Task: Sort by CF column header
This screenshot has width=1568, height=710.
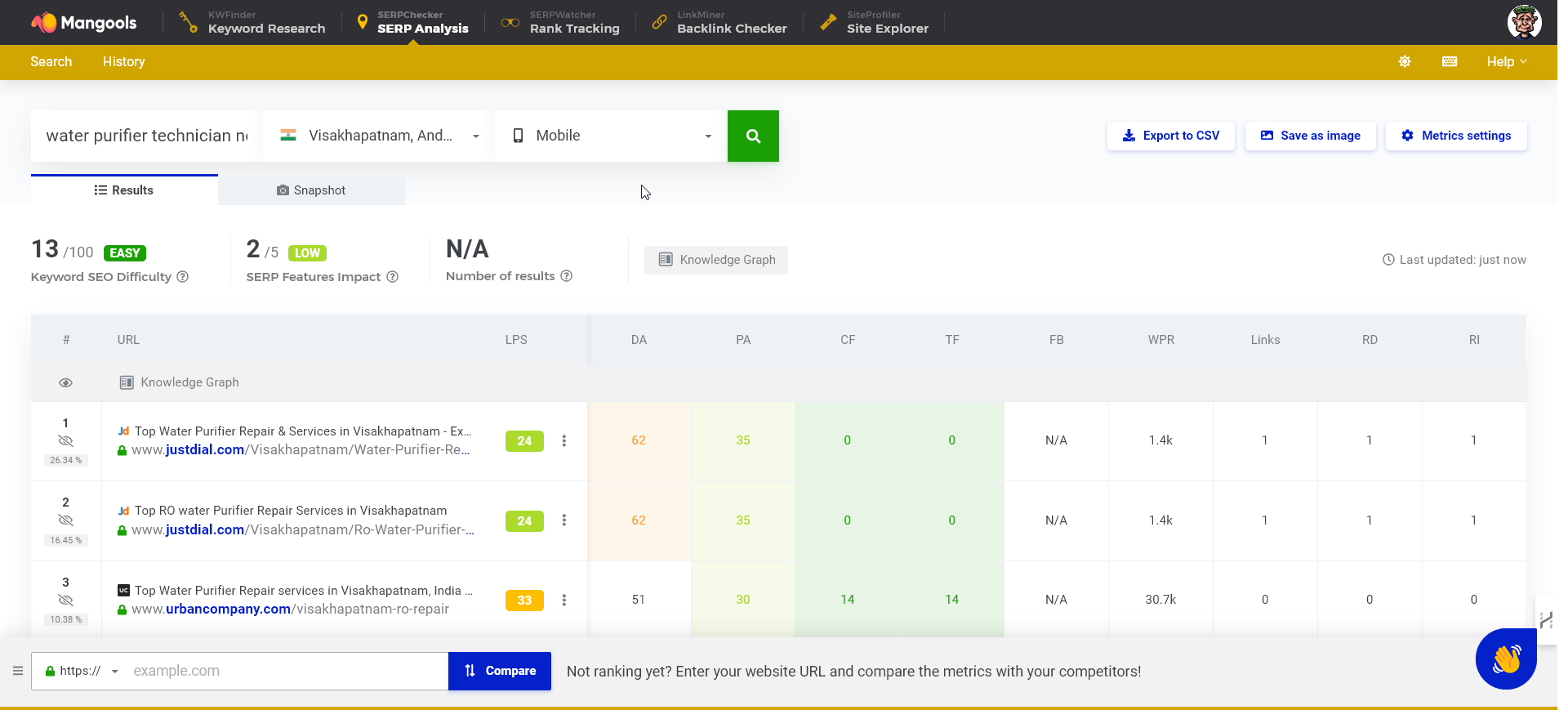Action: tap(848, 340)
